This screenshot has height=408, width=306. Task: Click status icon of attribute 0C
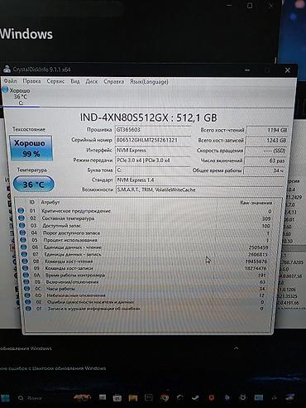click(x=27, y=289)
